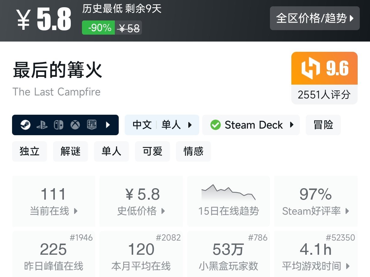Click the Nintendo Switch platform icon

[x=58, y=125]
